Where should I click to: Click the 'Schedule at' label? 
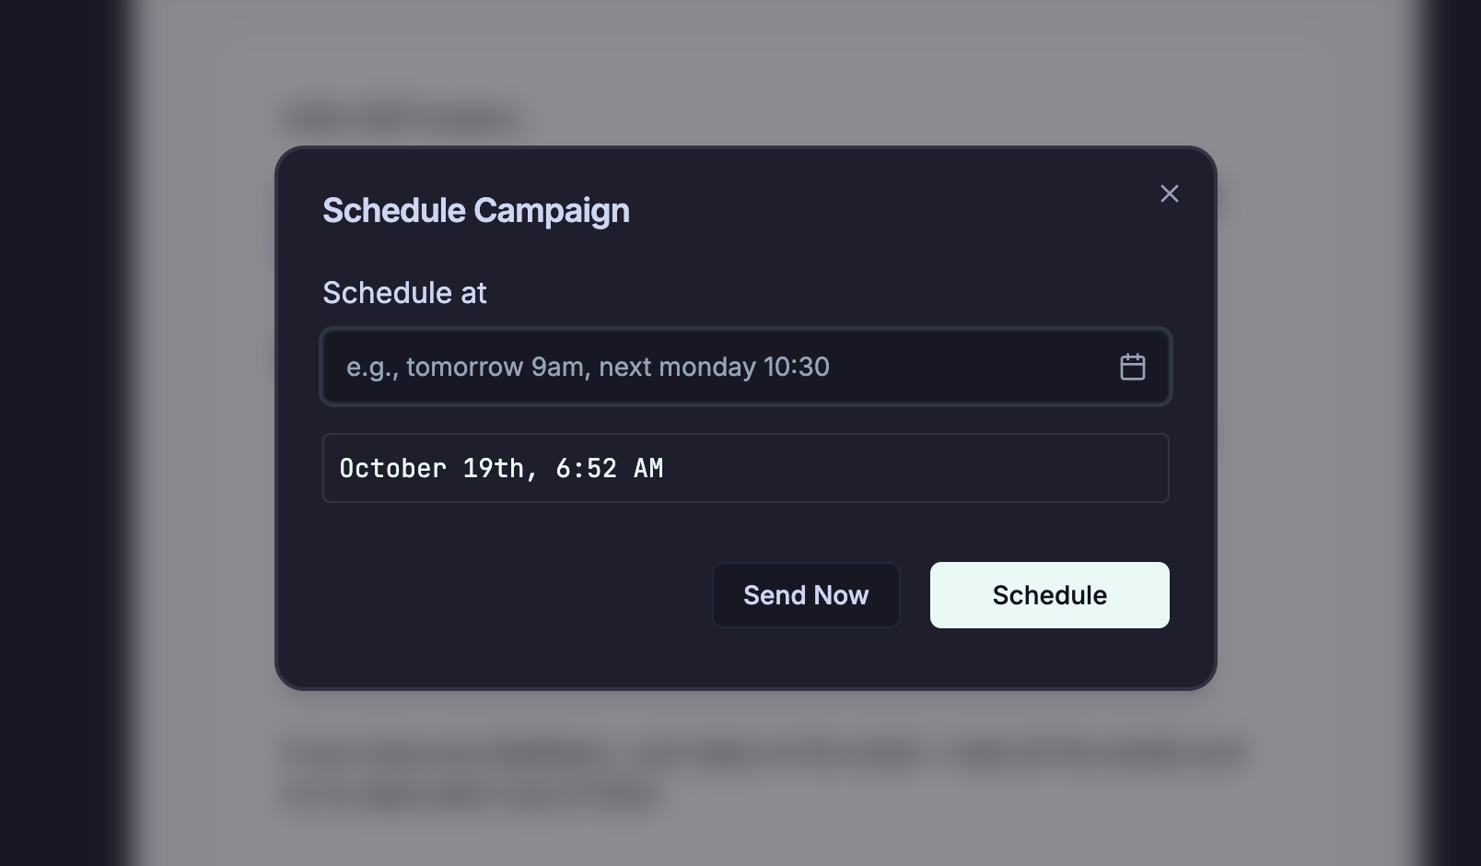(404, 292)
